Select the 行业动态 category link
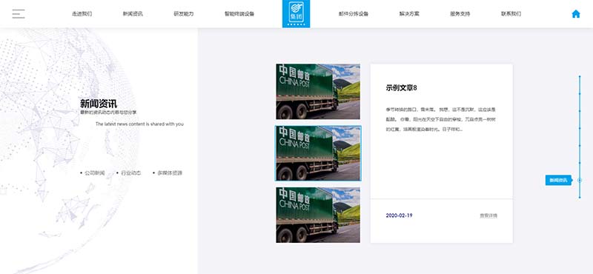 click(131, 173)
